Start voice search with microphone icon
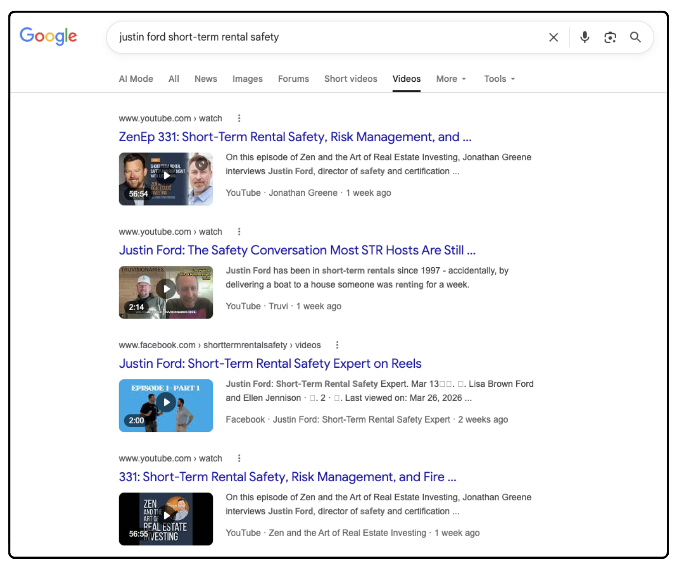This screenshot has height=569, width=678. [x=585, y=37]
